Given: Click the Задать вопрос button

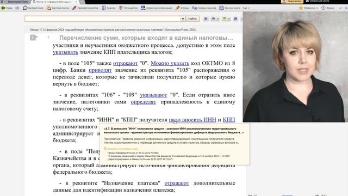Looking at the screenshot, I should (x=292, y=1).
